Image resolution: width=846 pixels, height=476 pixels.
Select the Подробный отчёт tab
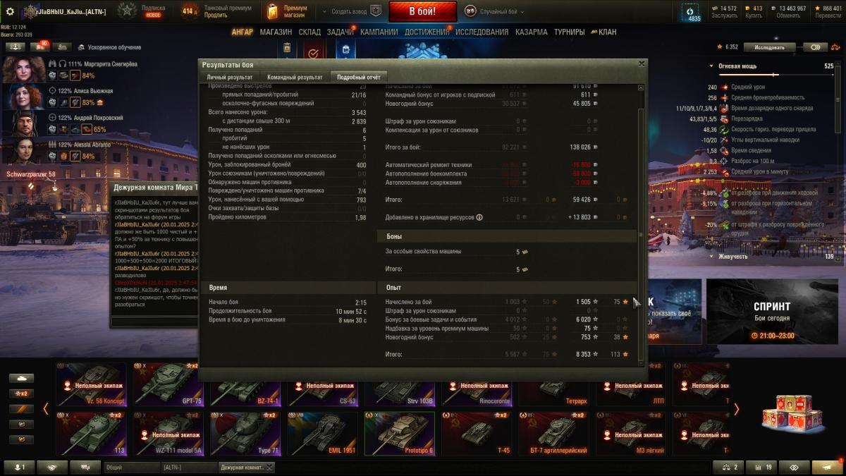tap(358, 77)
